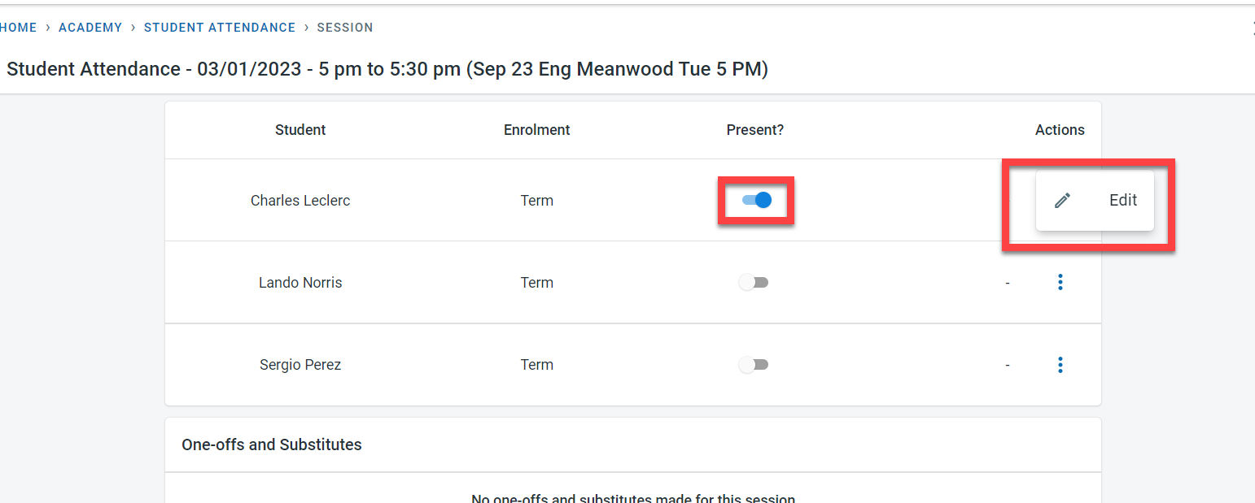The width and height of the screenshot is (1255, 503).
Task: Mark Sergio Perez as present
Action: click(753, 365)
